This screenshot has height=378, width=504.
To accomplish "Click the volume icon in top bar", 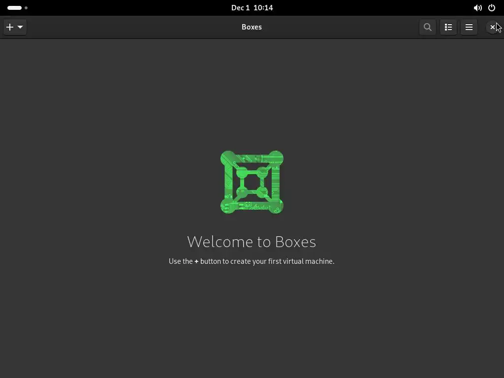I will [x=477, y=8].
